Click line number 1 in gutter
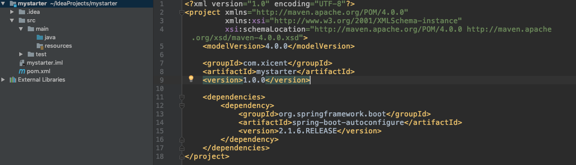This screenshot has width=576, height=165. click(162, 4)
